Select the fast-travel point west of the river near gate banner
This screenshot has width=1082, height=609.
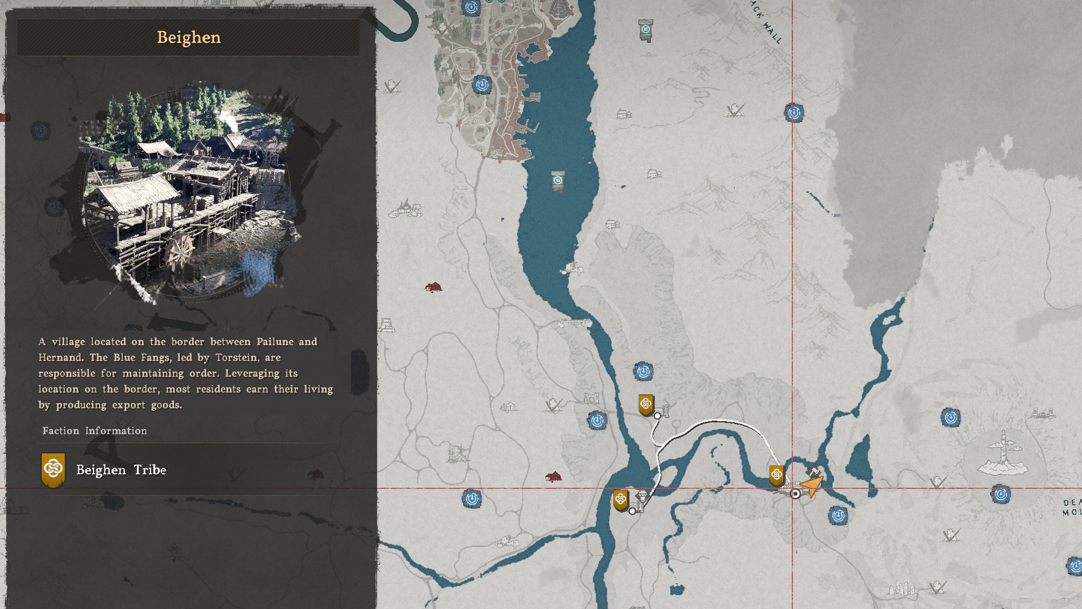point(597,420)
